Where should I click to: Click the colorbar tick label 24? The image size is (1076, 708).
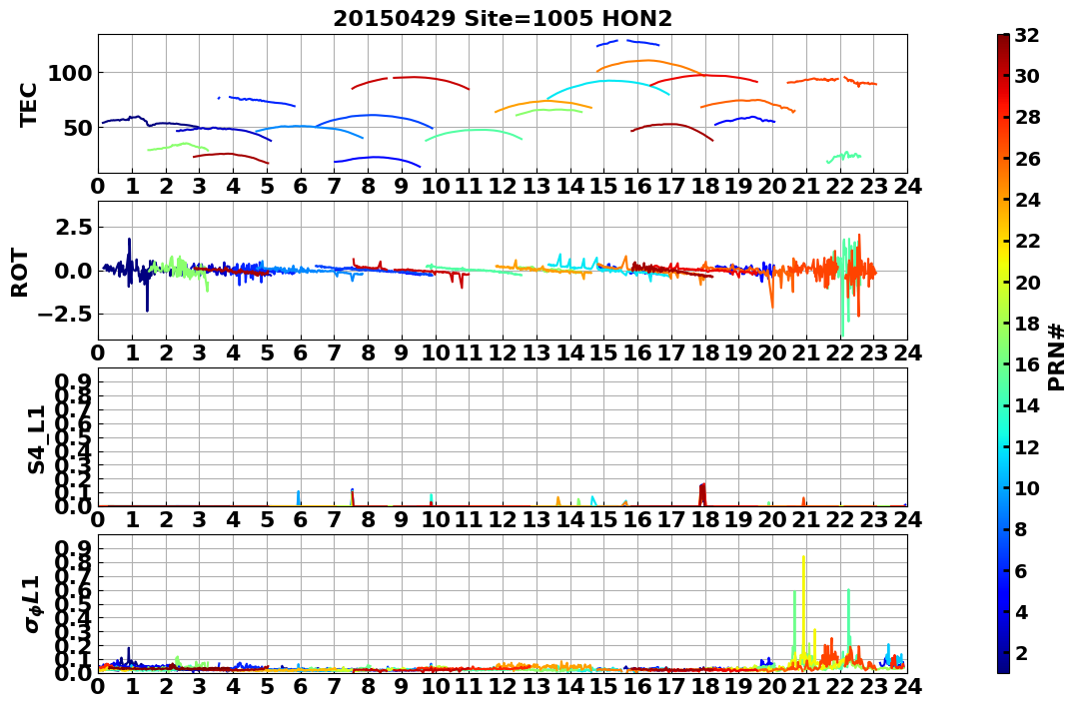[x=1027, y=200]
